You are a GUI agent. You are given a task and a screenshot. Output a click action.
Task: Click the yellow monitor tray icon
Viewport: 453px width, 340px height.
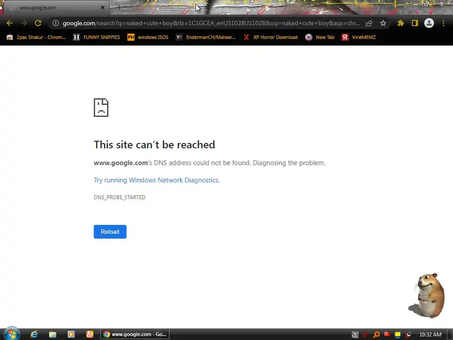(398, 335)
